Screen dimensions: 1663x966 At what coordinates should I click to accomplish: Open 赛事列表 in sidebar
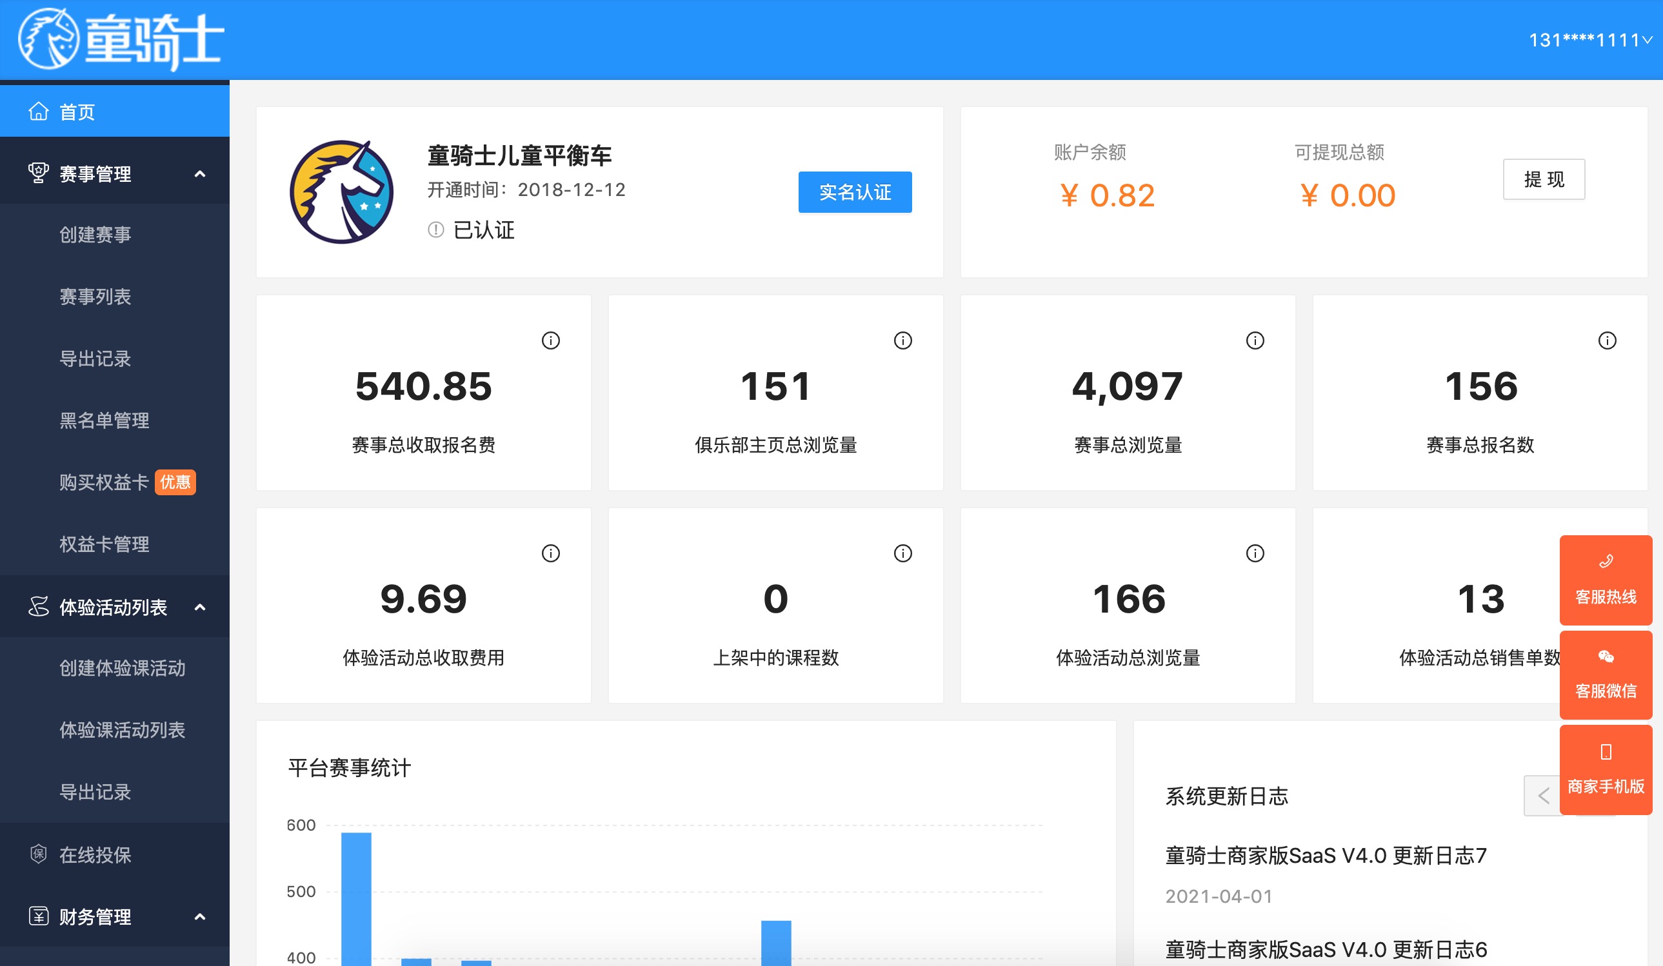tap(95, 297)
